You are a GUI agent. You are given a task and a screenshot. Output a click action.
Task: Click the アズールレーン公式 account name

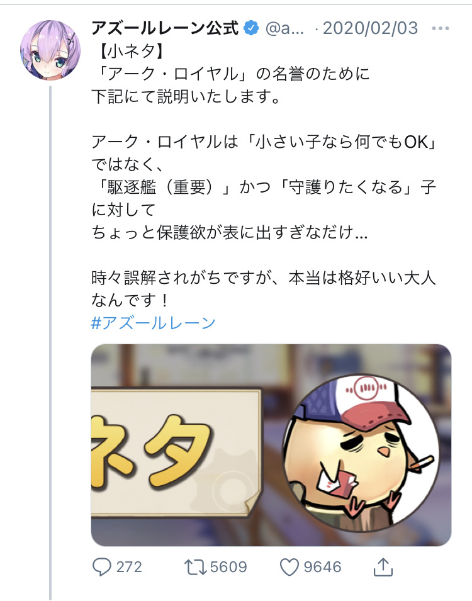coord(166,28)
